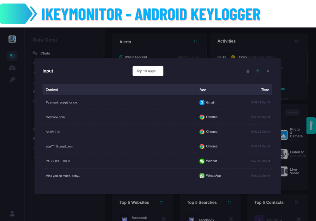
Task: Click the Data Menu heading
Action: [x=45, y=40]
